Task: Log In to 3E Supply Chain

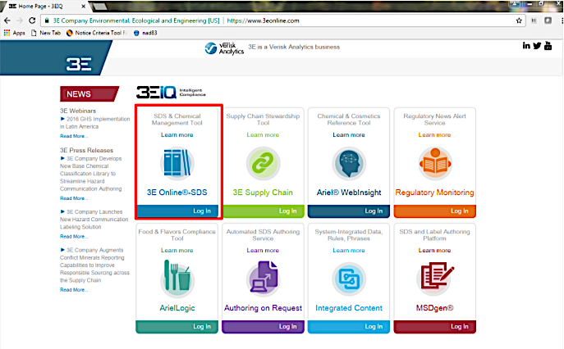Action: point(288,211)
